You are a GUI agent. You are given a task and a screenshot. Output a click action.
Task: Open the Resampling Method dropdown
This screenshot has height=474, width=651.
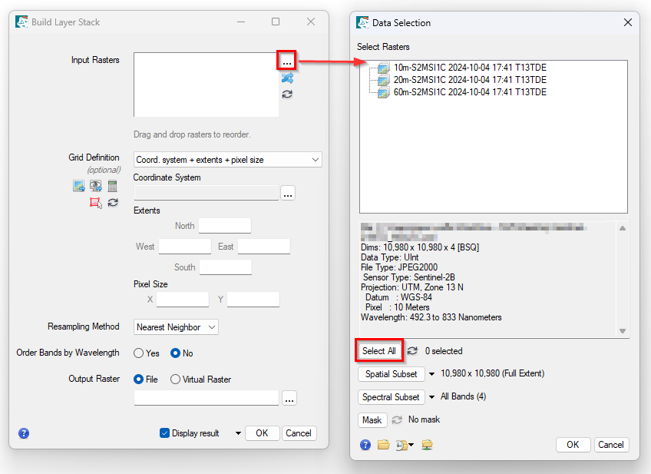click(176, 327)
